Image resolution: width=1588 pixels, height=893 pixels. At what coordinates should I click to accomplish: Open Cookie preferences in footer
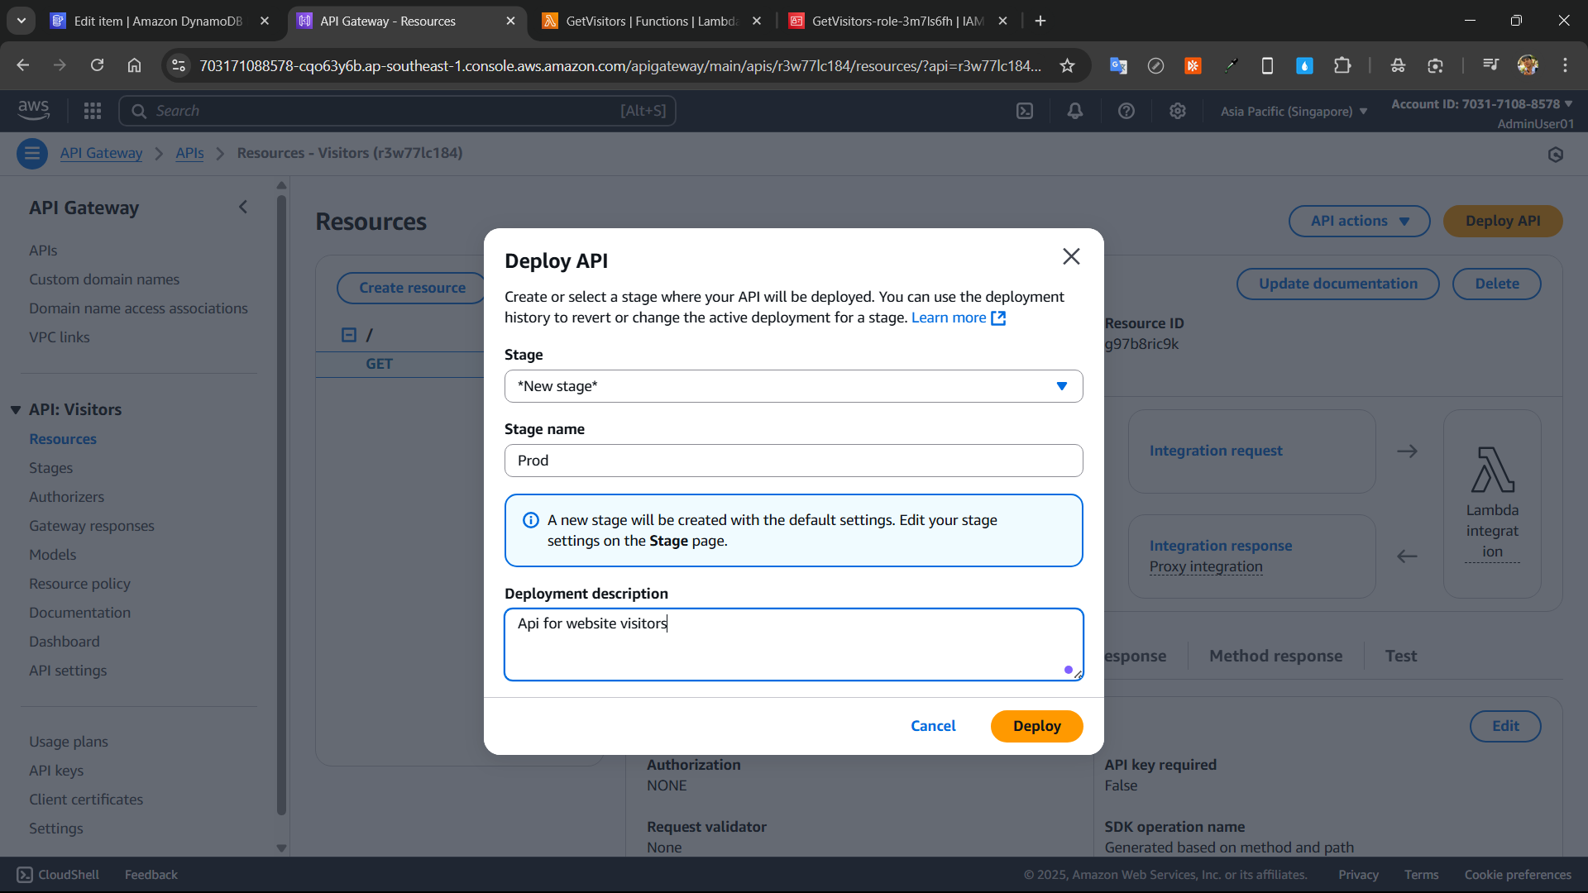pos(1518,875)
